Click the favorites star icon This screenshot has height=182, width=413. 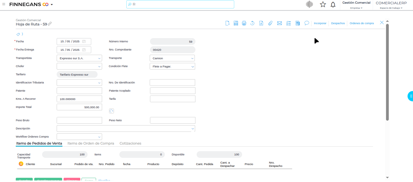click(323, 5)
